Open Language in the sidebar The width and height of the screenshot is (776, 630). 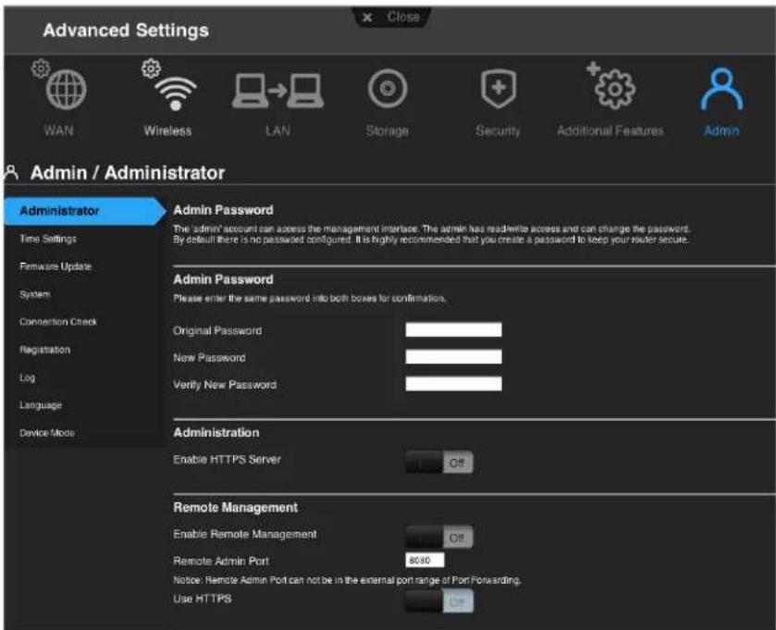click(41, 405)
